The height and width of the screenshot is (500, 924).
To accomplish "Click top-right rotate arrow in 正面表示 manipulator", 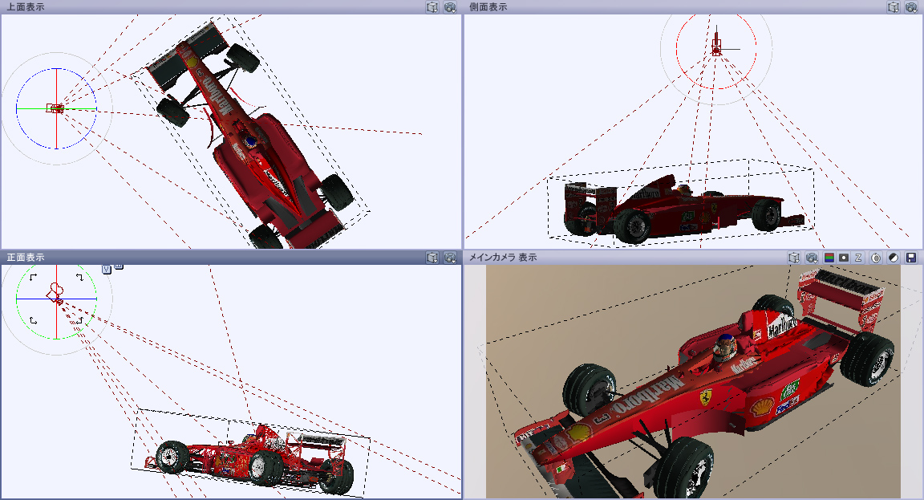I will click(x=79, y=277).
